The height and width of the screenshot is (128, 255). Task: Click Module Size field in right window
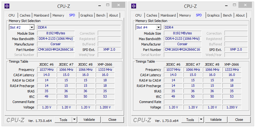pos(183,33)
